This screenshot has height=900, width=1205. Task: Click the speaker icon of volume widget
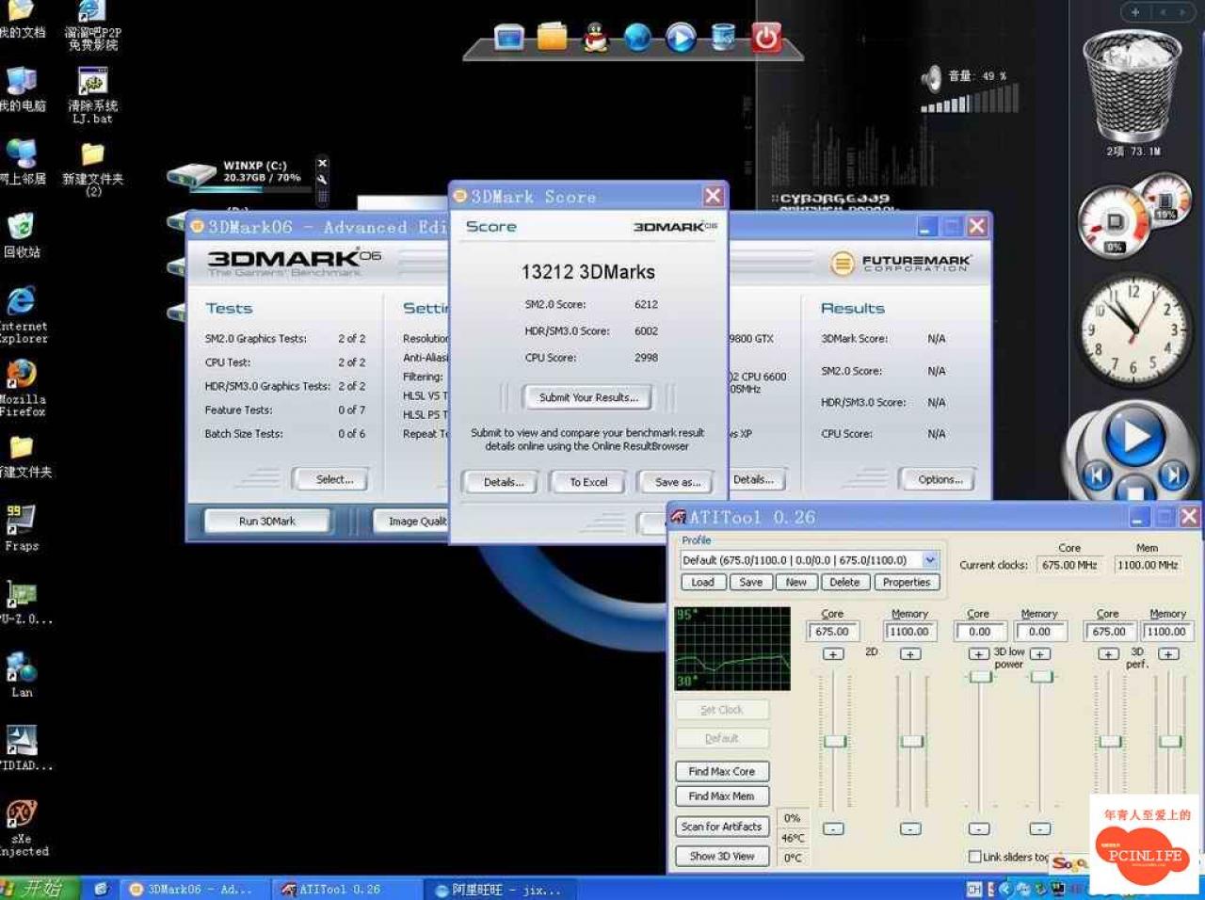931,78
